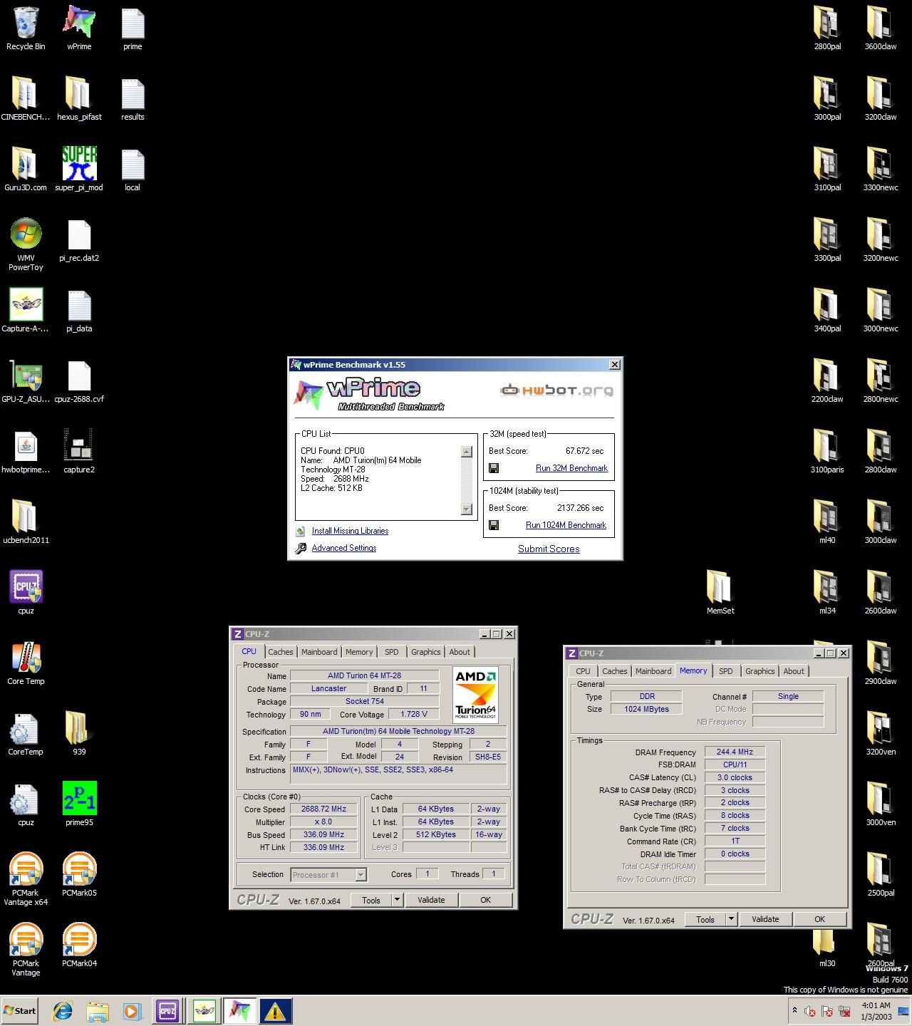Screen dimensions: 912x1026
Task: Click scroll down arrow in wPrime CPU List
Action: pyautogui.click(x=467, y=509)
